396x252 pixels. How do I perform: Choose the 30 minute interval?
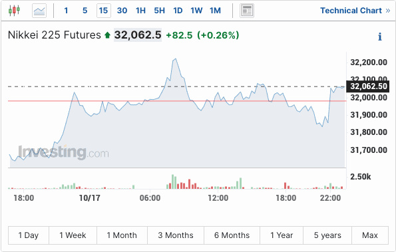click(x=122, y=11)
